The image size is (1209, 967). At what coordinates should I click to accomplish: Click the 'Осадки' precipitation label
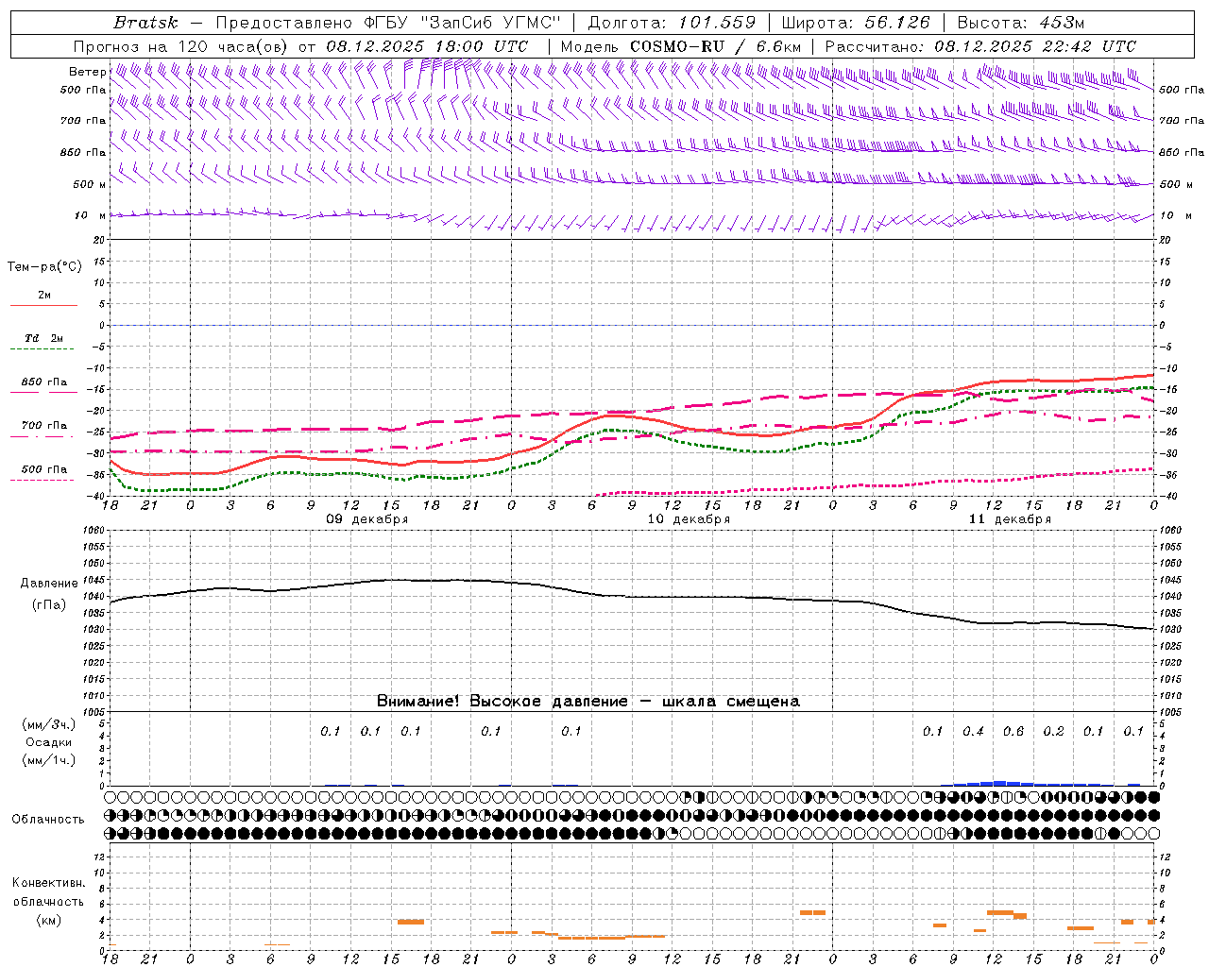tap(48, 742)
